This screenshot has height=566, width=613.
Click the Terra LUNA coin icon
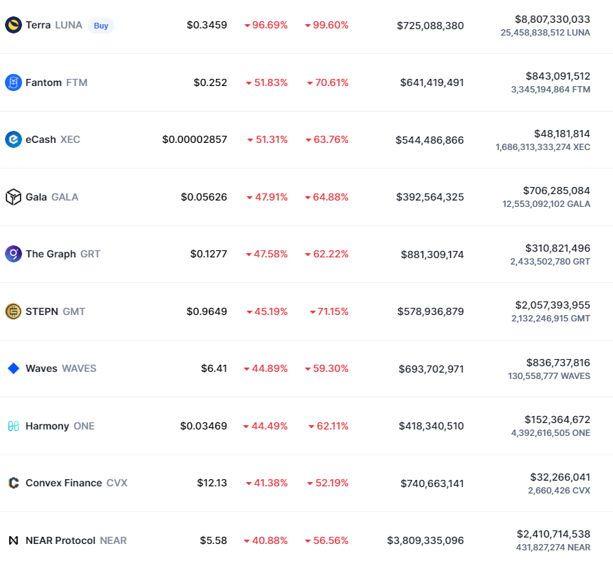(x=14, y=25)
